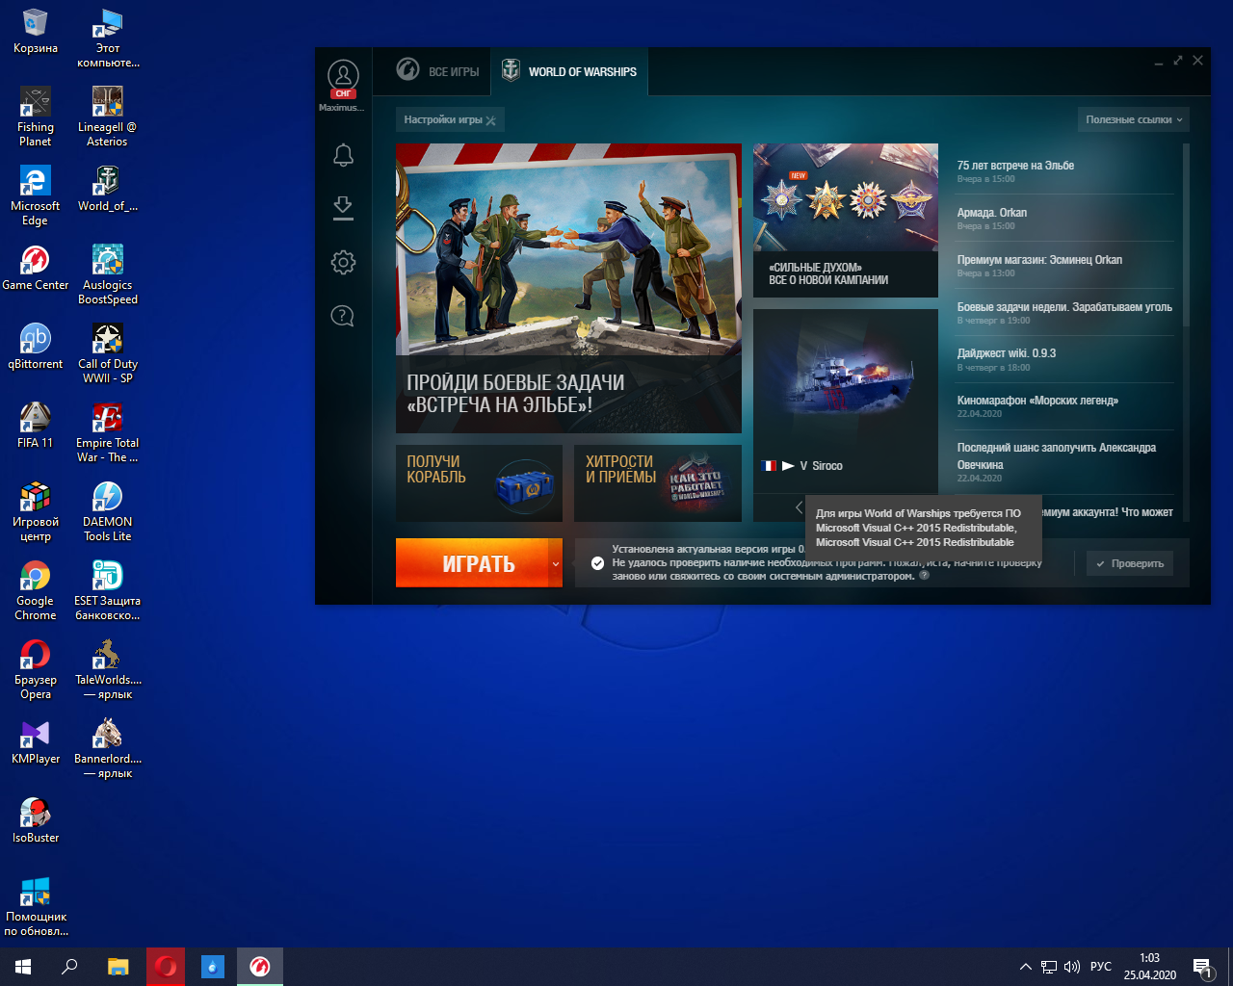Image resolution: width=1233 pixels, height=986 pixels.
Task: Select Помощник по обновлению desktop icon
Action: [x=36, y=906]
